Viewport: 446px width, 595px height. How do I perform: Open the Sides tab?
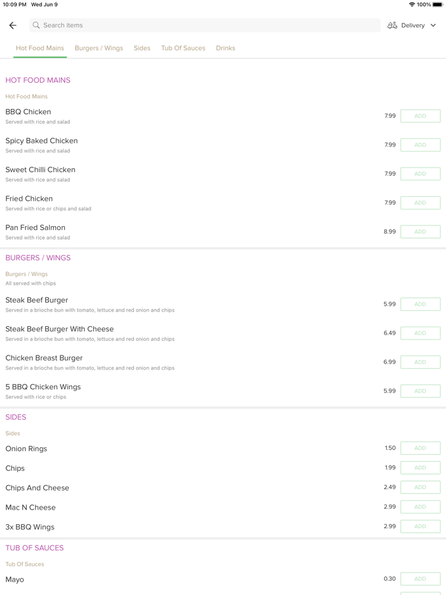coord(142,48)
